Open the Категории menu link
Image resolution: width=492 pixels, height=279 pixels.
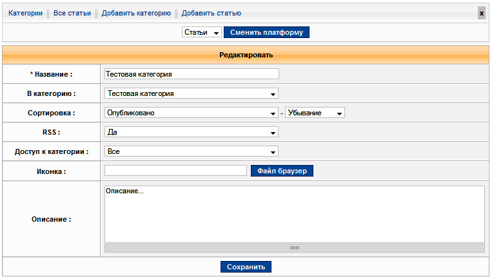point(25,13)
